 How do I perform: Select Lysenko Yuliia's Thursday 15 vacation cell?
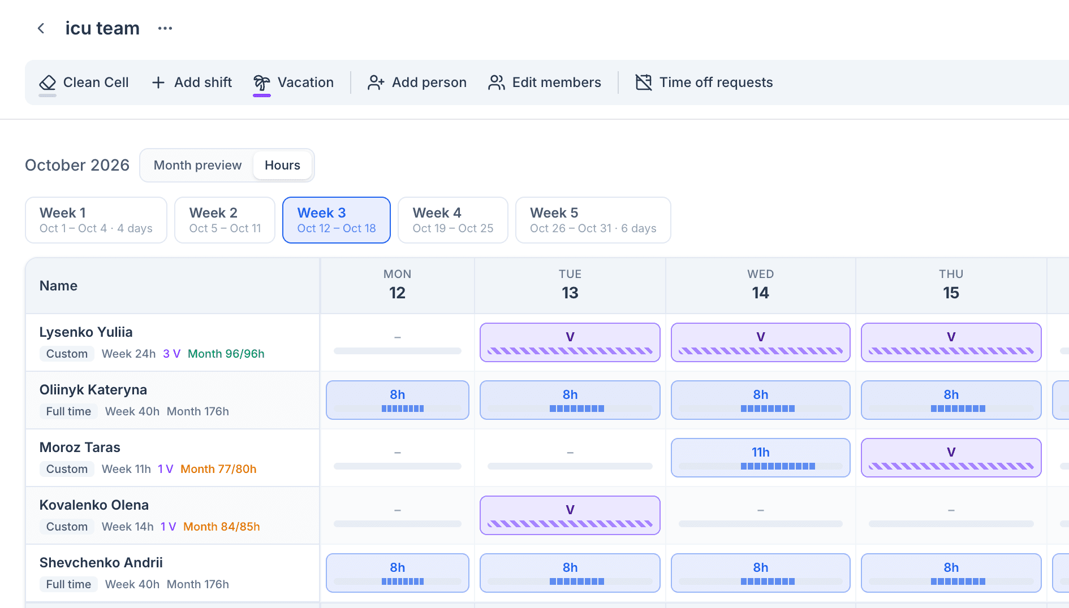point(951,342)
